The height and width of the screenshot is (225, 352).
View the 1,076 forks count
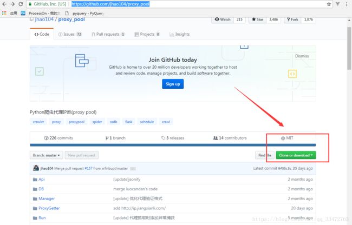(x=309, y=19)
